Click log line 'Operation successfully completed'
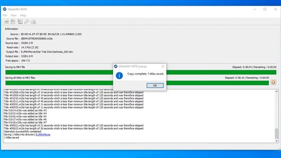Screen dimensions: 281x158 [22, 132]
